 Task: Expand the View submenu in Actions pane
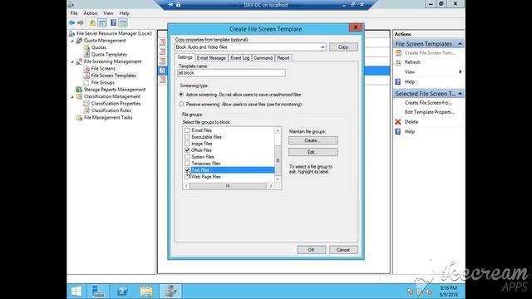coord(460,72)
